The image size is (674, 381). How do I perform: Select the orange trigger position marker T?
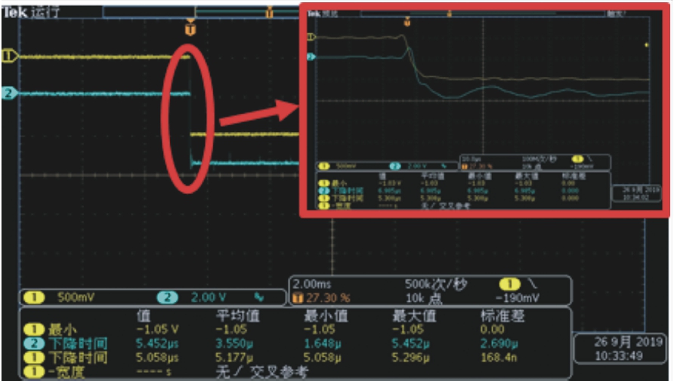point(190,29)
